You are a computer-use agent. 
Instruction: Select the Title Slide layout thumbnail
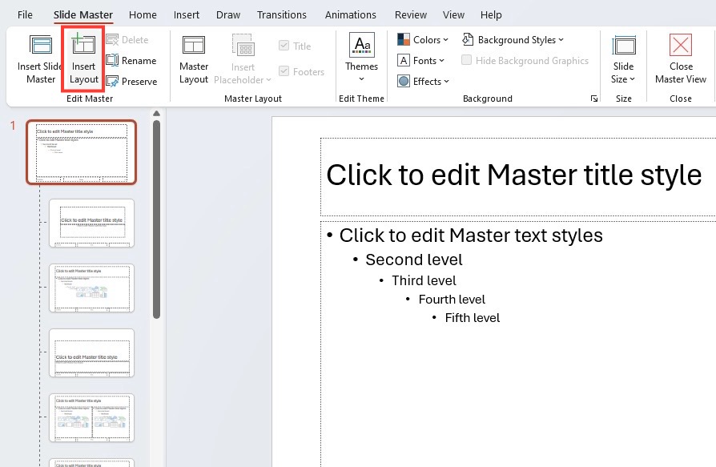point(92,223)
